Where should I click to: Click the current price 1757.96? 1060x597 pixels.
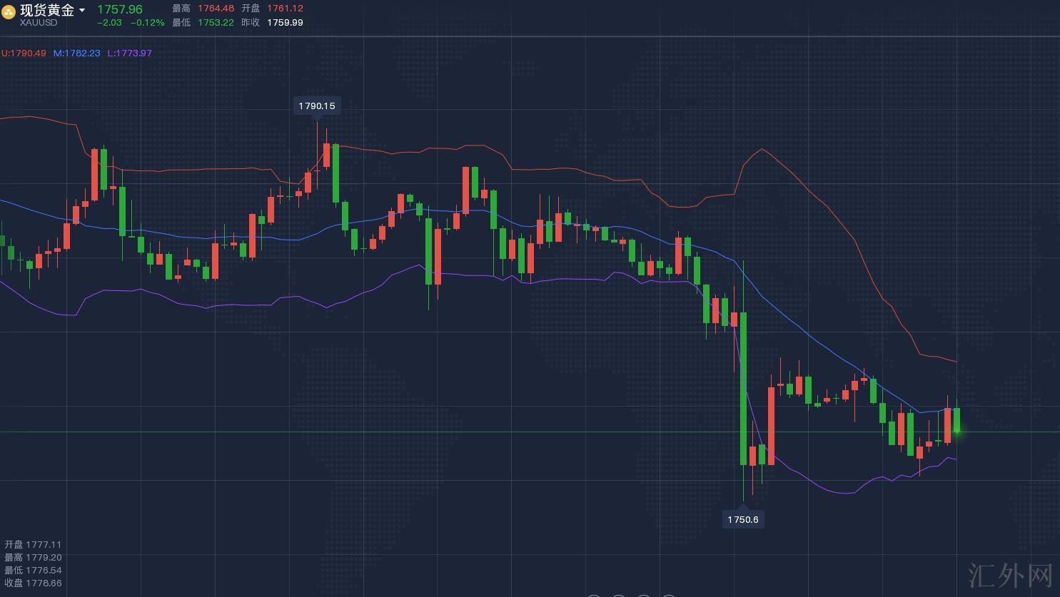click(x=120, y=9)
